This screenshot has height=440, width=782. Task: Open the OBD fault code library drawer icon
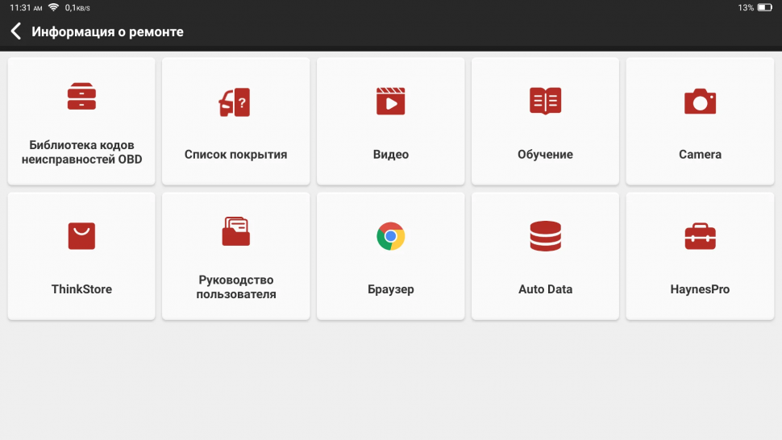click(x=81, y=97)
